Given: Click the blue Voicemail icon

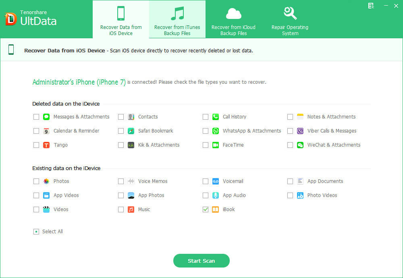Looking at the screenshot, I should 216,181.
